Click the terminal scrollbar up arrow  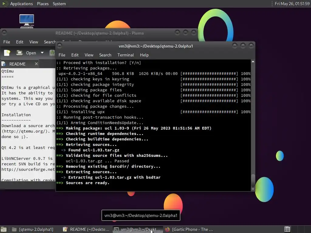[x=253, y=62]
